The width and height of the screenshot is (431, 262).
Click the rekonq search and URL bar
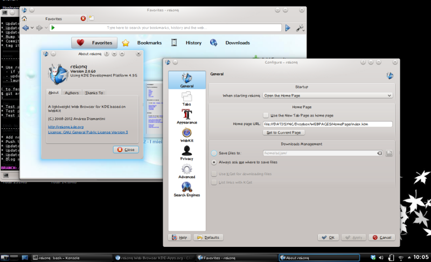coord(165,28)
